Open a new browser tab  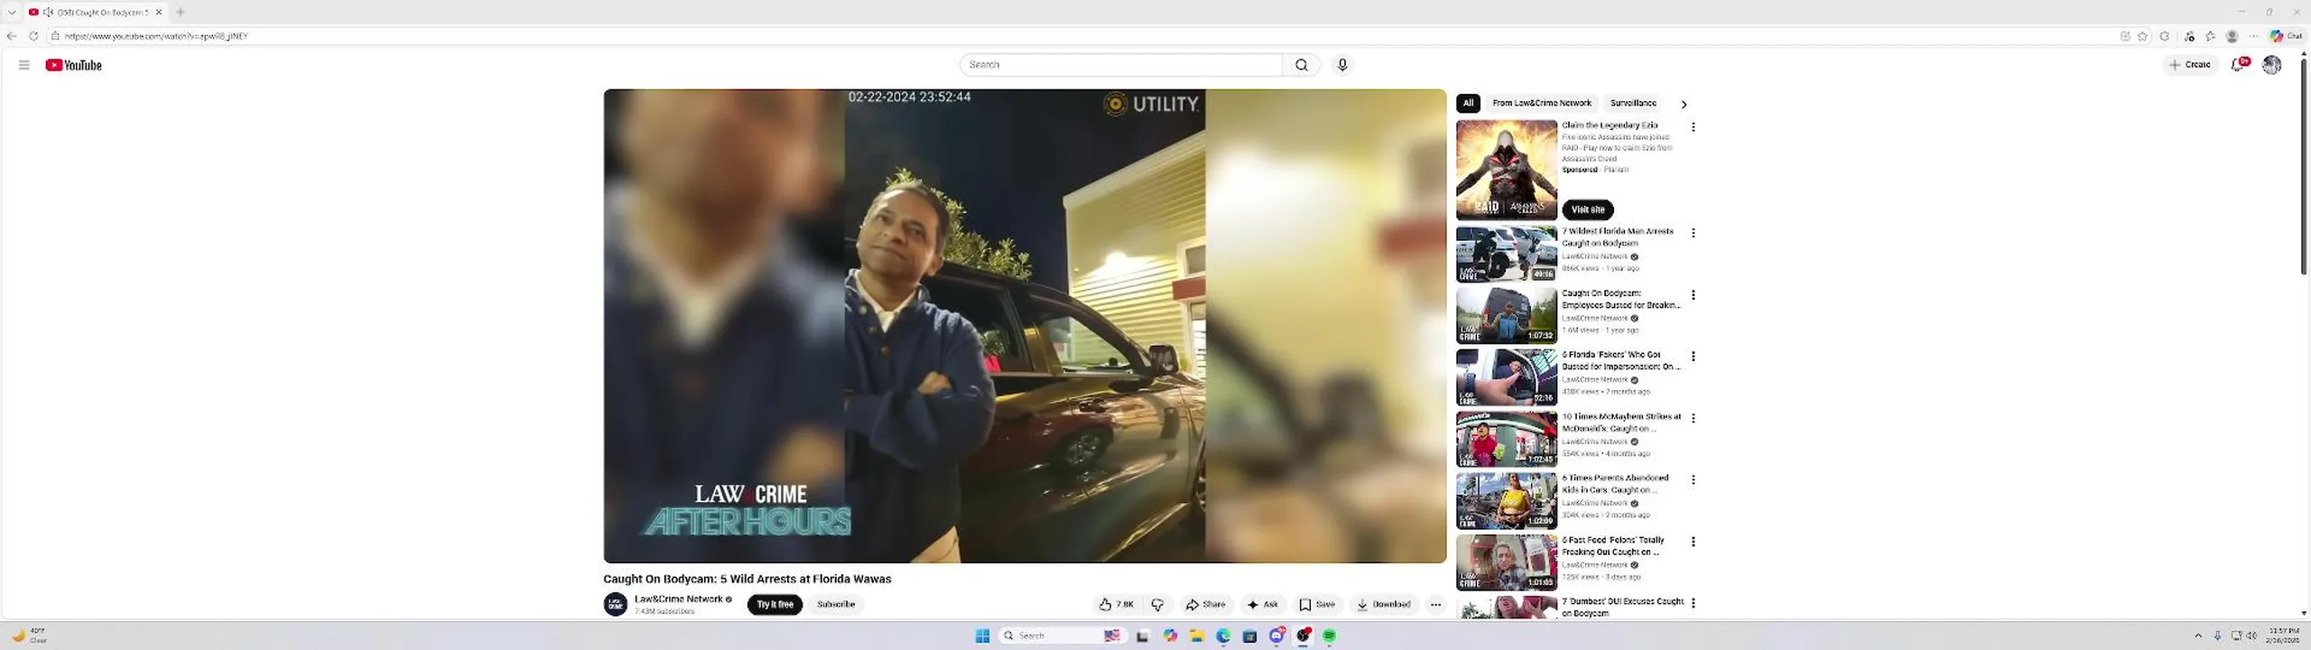tap(181, 12)
